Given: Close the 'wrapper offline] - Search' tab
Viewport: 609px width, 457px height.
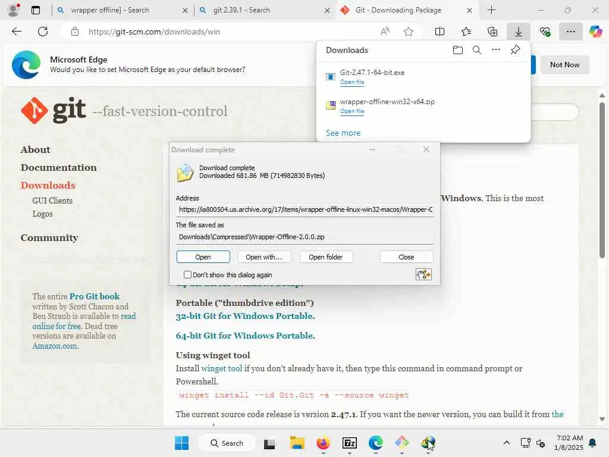Looking at the screenshot, I should 186,11.
